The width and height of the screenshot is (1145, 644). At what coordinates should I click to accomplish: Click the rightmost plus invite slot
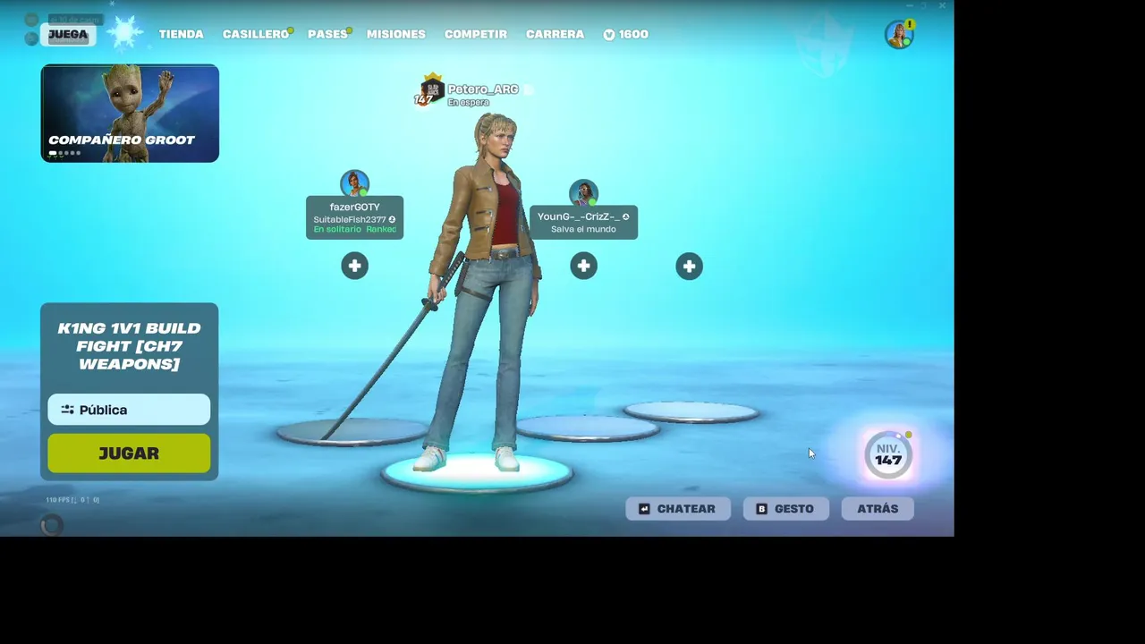(689, 266)
